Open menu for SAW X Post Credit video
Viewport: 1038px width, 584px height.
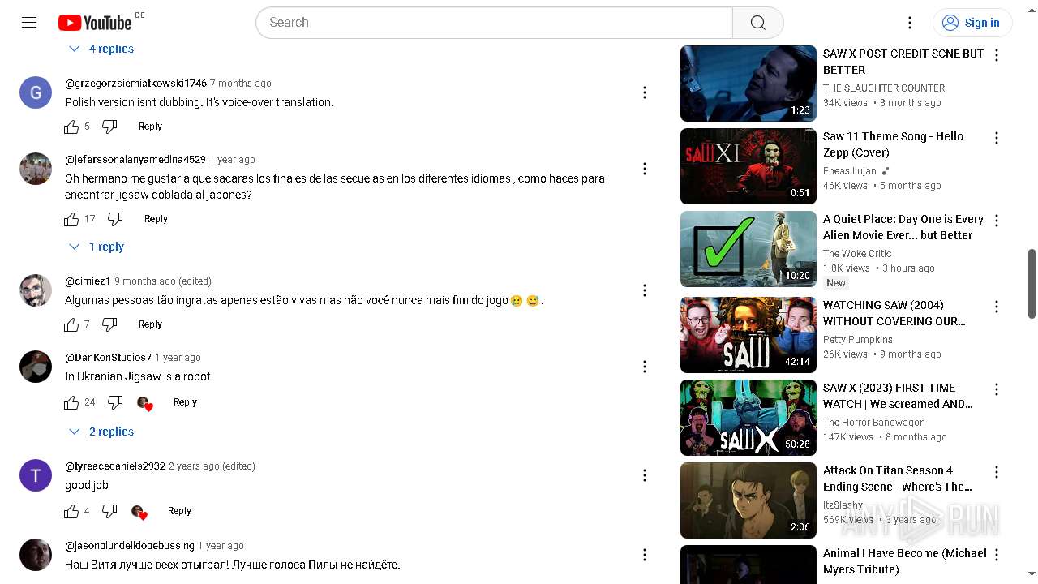pos(997,55)
